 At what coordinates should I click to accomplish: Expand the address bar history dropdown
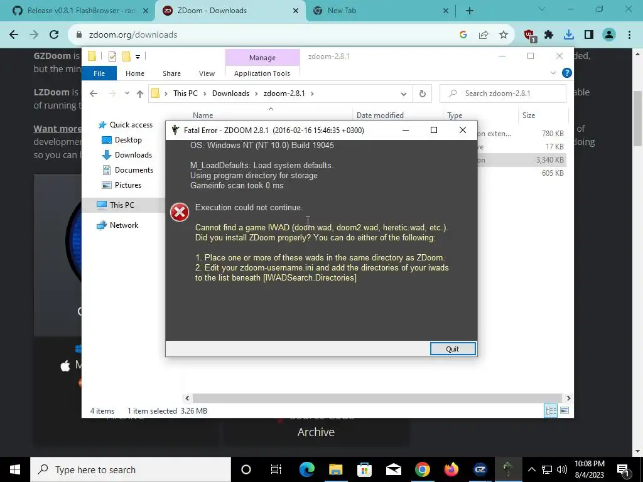click(x=404, y=94)
